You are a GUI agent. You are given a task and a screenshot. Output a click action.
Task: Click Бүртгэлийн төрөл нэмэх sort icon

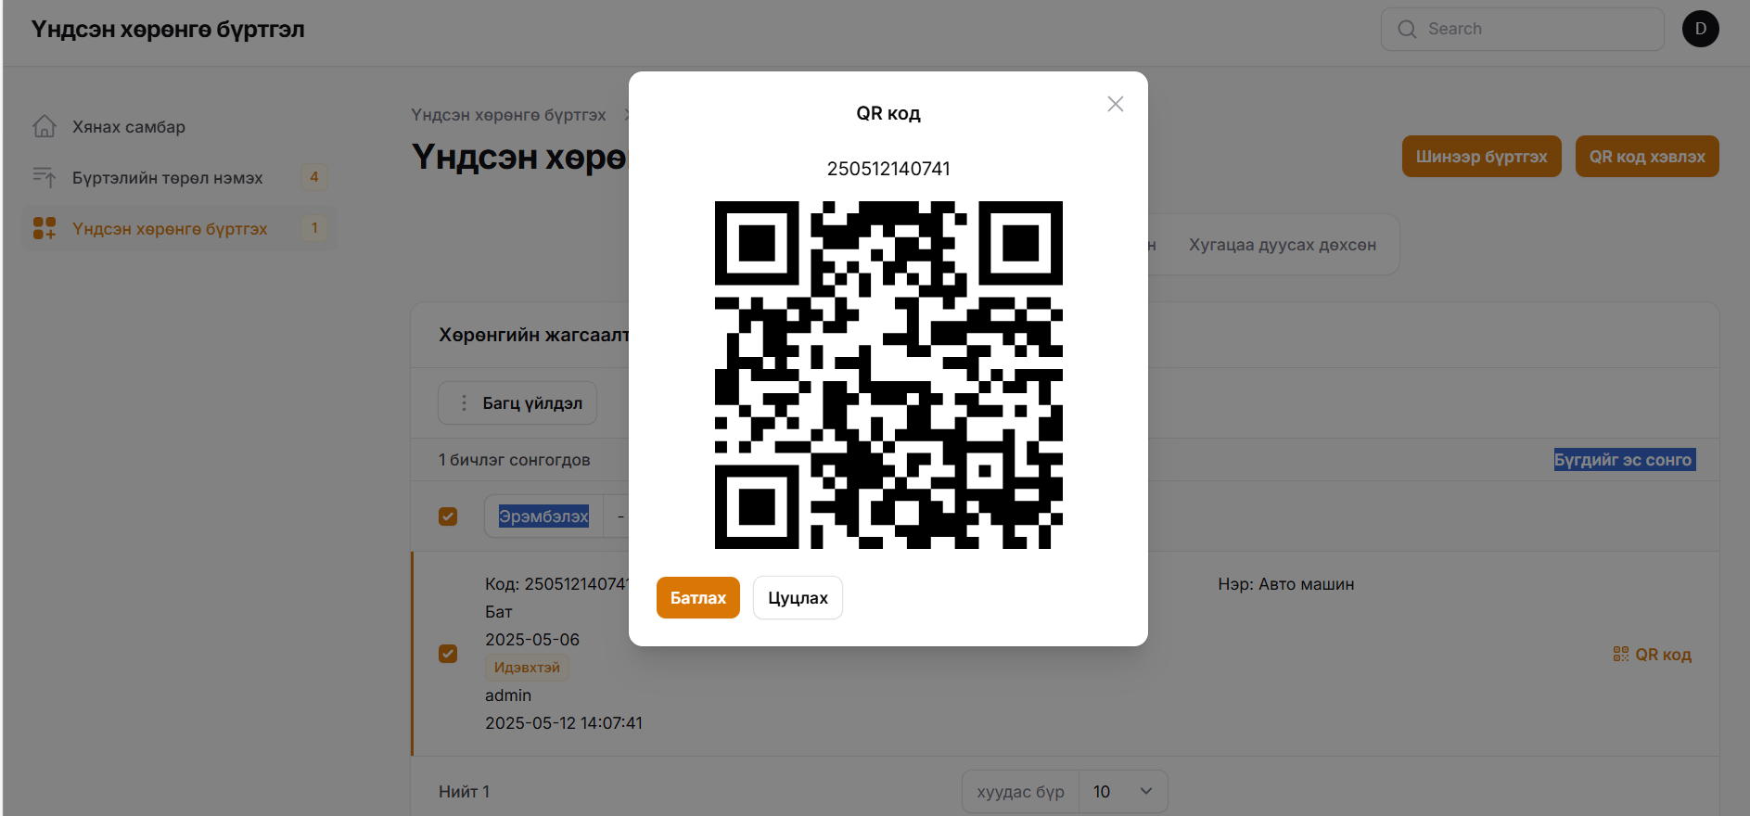(45, 177)
